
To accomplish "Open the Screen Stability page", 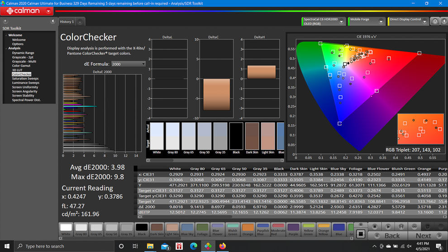I will [23, 96].
